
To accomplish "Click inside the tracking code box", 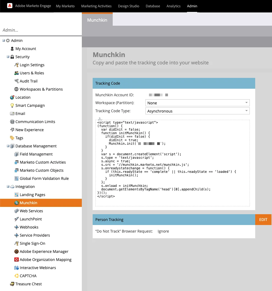I will click(173, 163).
